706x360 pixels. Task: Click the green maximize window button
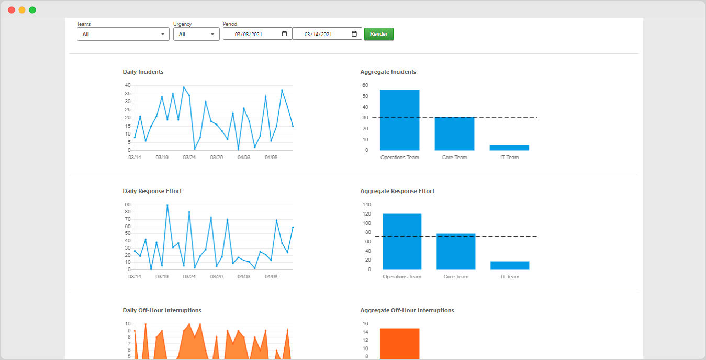pyautogui.click(x=32, y=10)
